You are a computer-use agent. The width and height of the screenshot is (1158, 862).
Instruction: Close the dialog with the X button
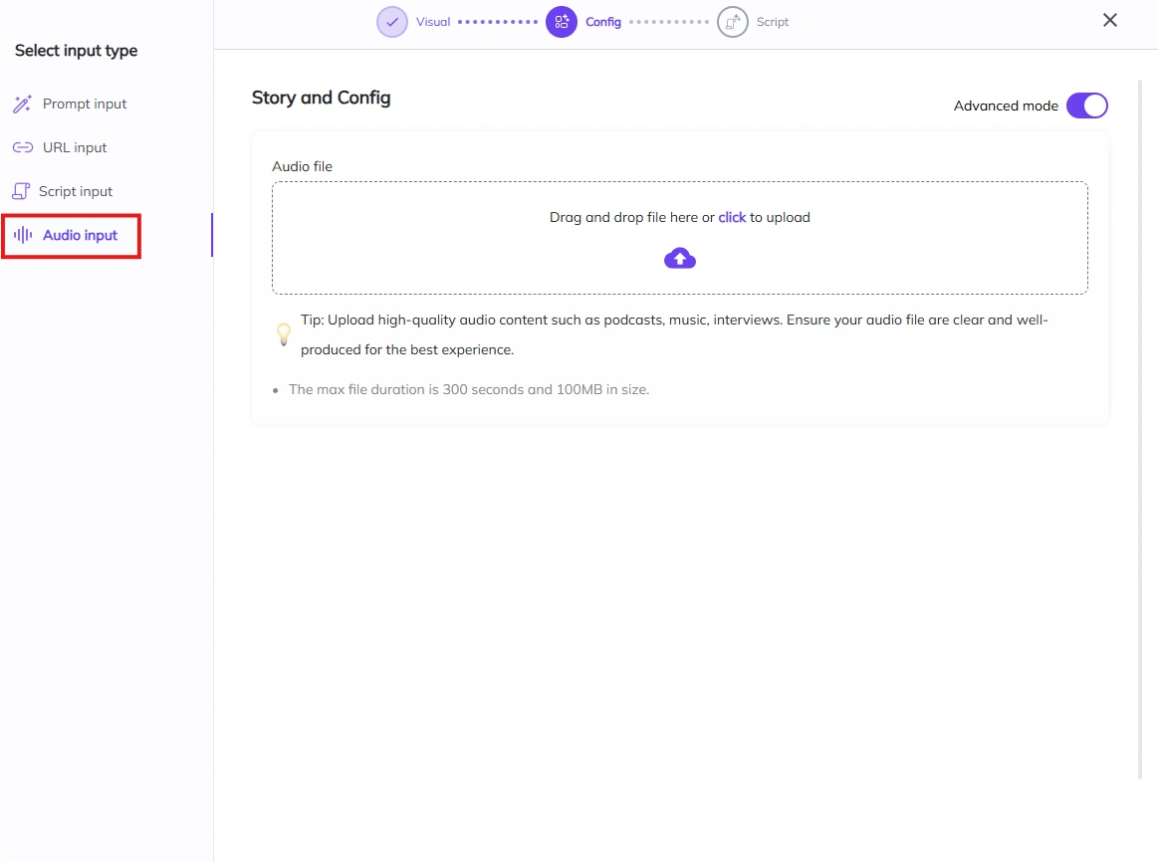[x=1110, y=20]
